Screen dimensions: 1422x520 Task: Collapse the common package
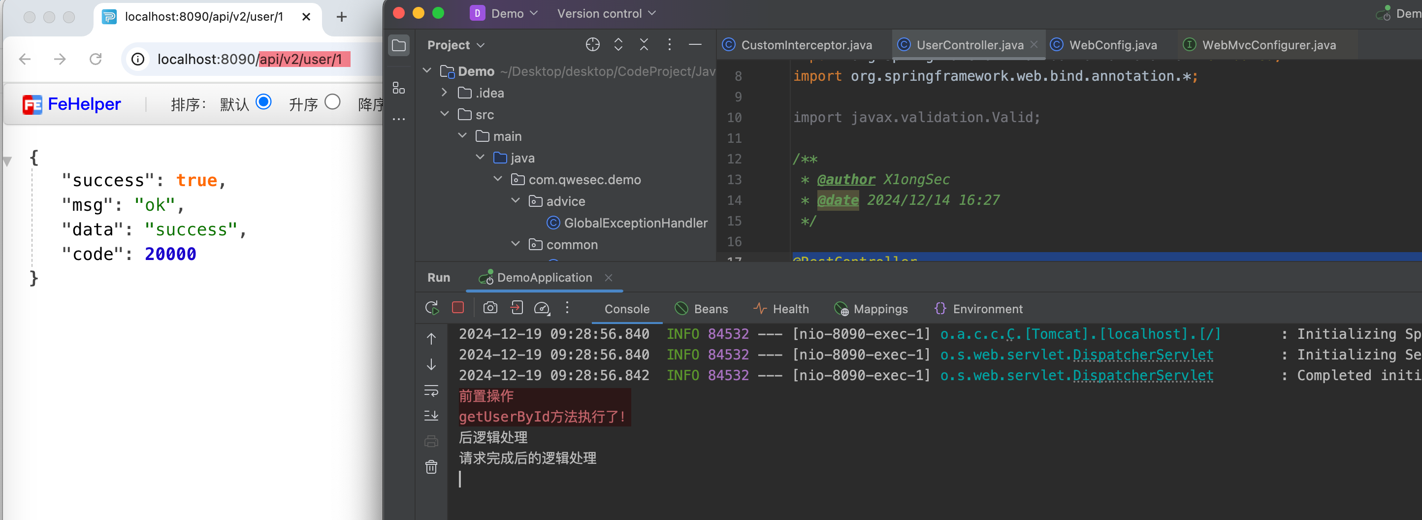[515, 244]
